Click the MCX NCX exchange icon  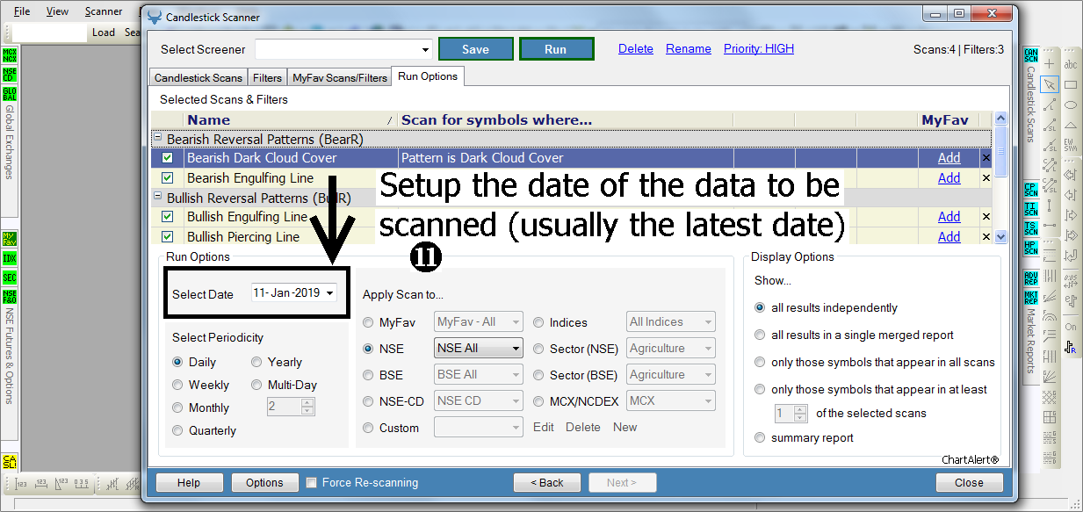click(x=10, y=55)
